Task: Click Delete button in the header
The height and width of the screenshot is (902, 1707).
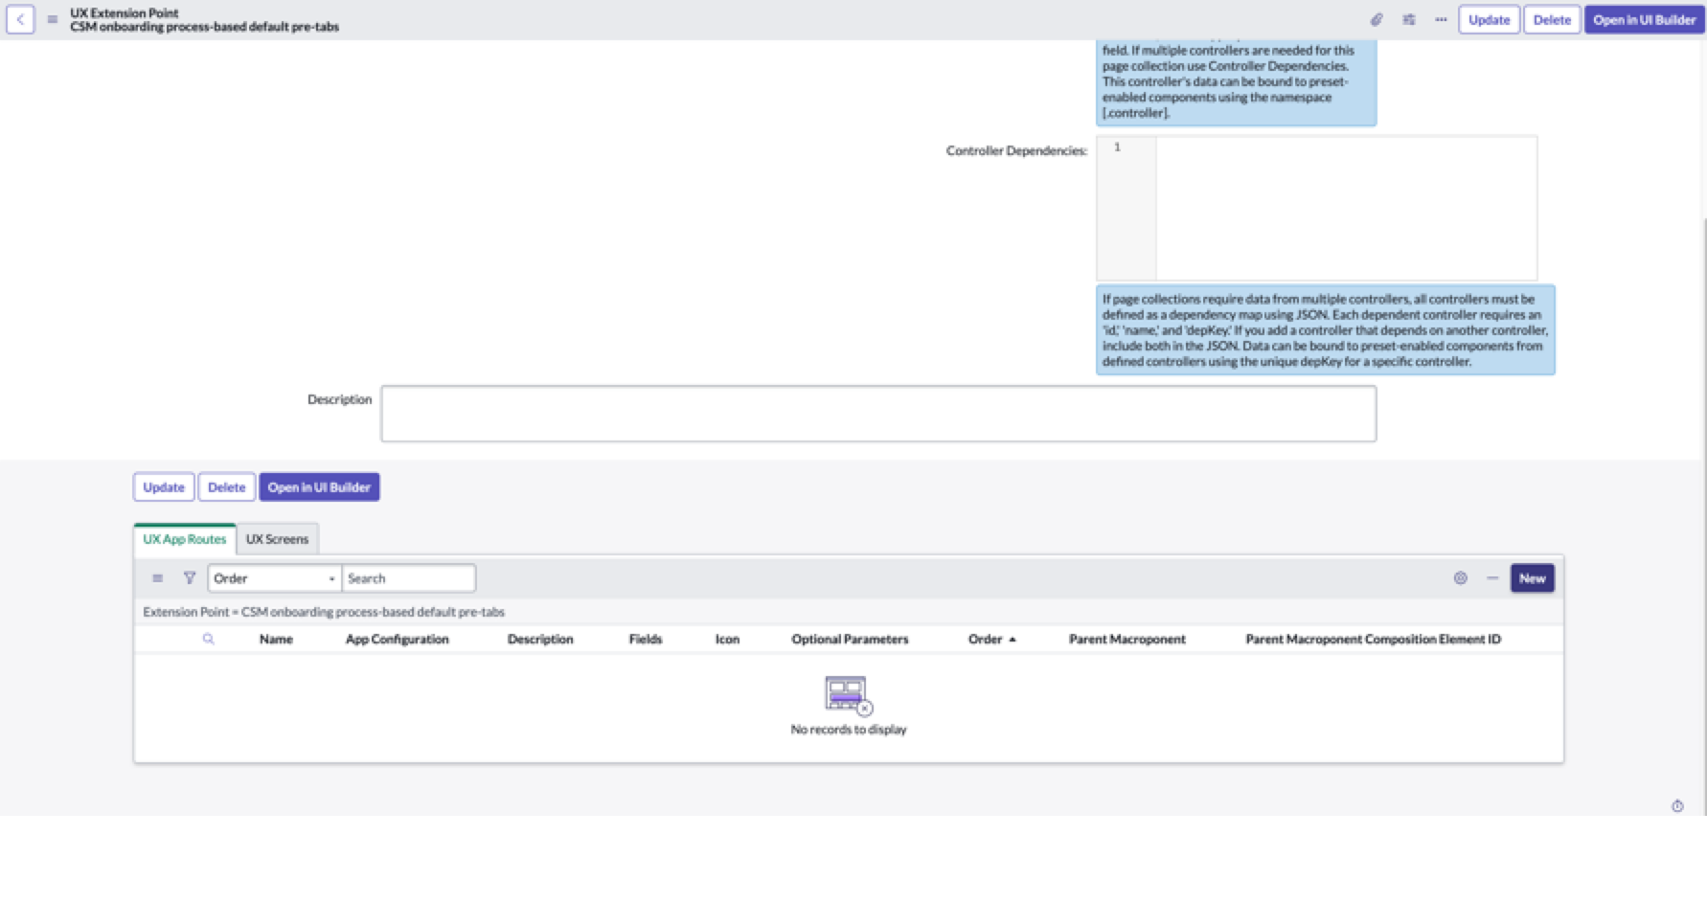Action: 1552,19
